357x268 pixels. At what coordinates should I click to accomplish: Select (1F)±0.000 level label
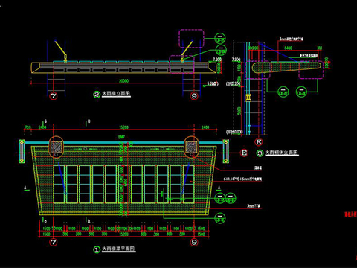click(x=234, y=132)
